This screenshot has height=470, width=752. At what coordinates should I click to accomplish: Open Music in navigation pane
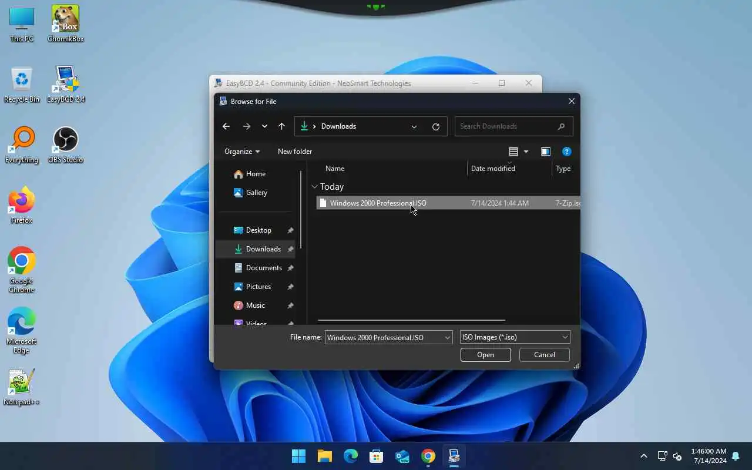coord(255,305)
